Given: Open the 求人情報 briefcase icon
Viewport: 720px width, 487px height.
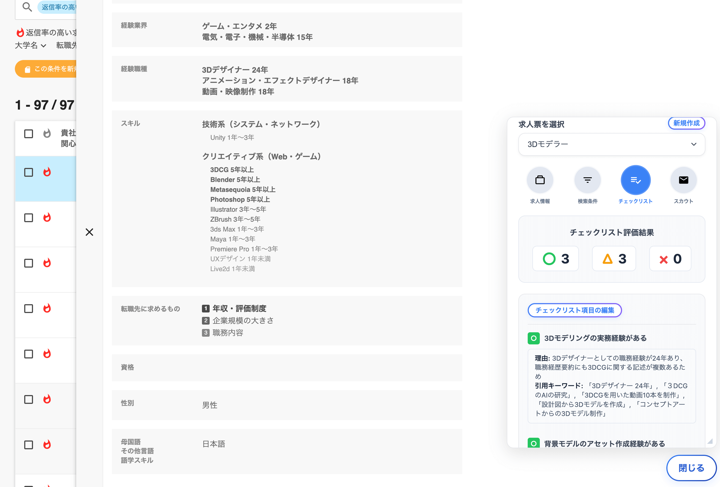Looking at the screenshot, I should click(540, 180).
